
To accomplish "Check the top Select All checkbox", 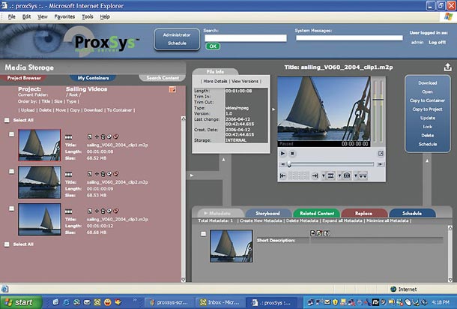I will click(x=7, y=120).
